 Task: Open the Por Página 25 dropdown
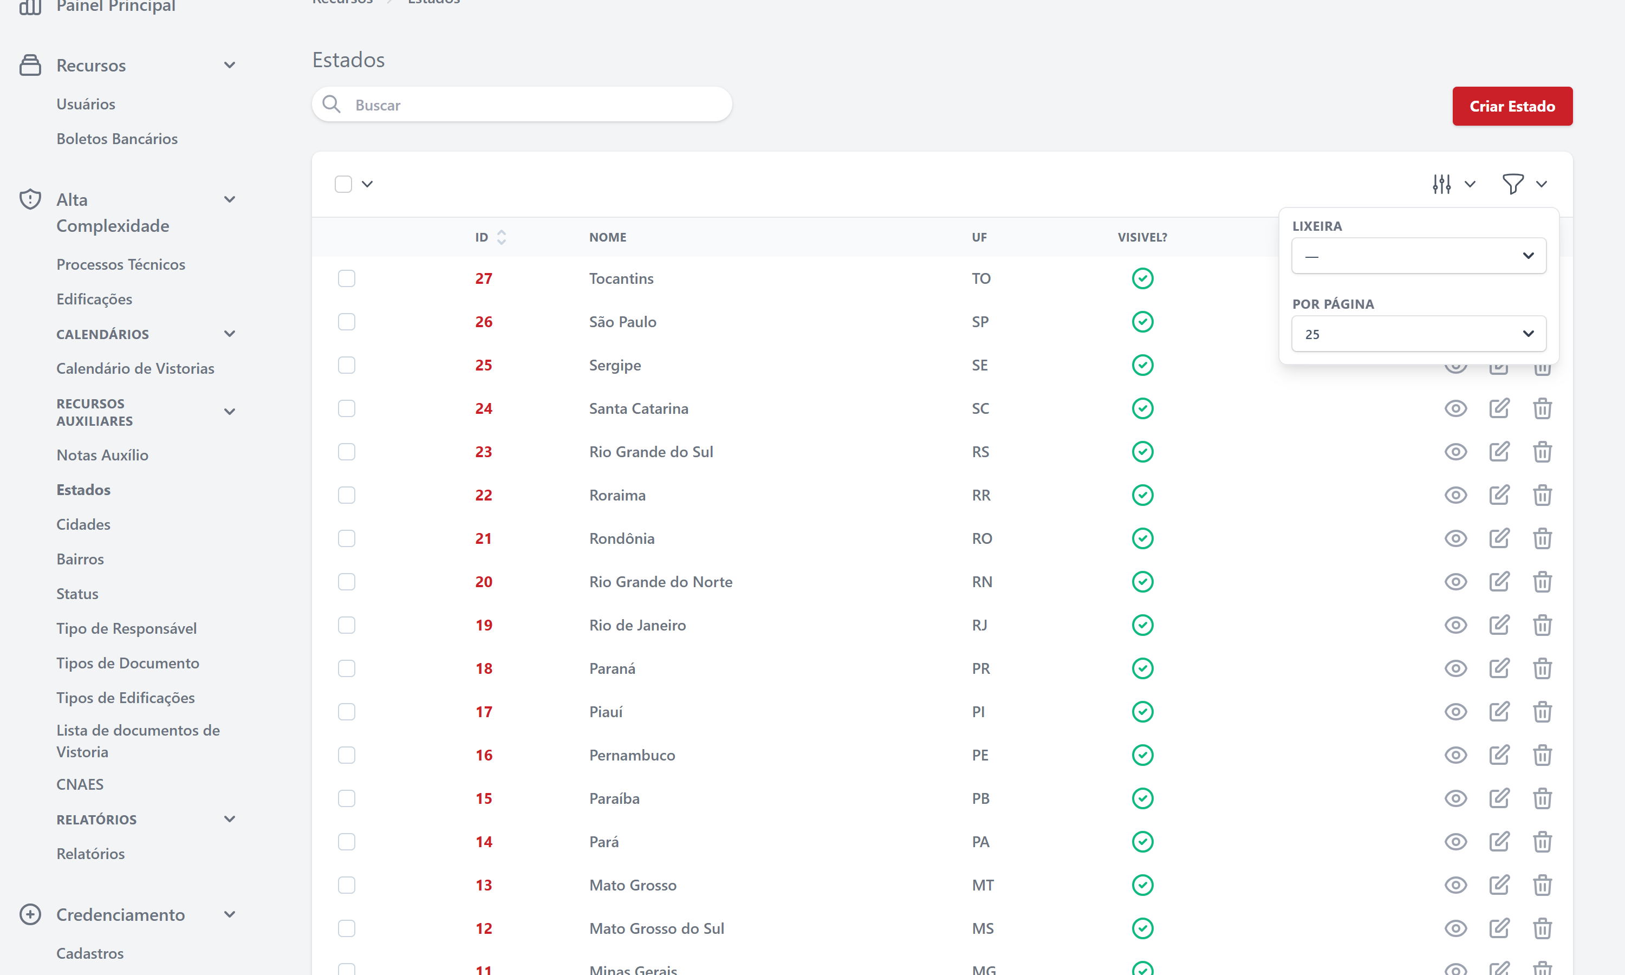coord(1418,334)
